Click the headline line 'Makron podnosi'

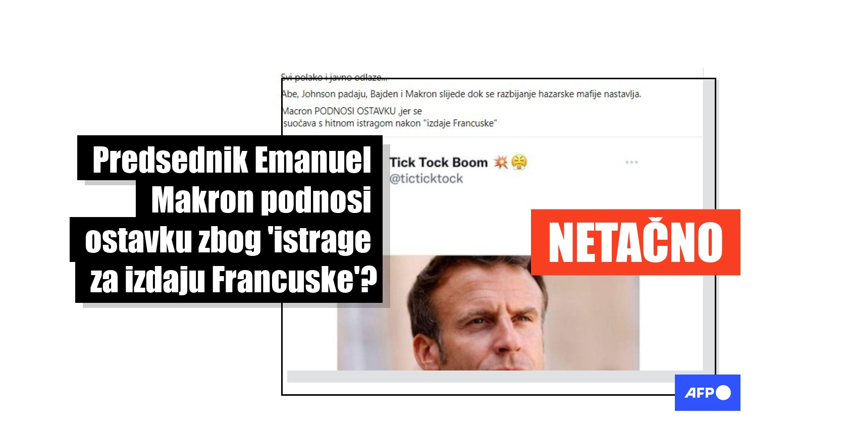click(x=261, y=200)
